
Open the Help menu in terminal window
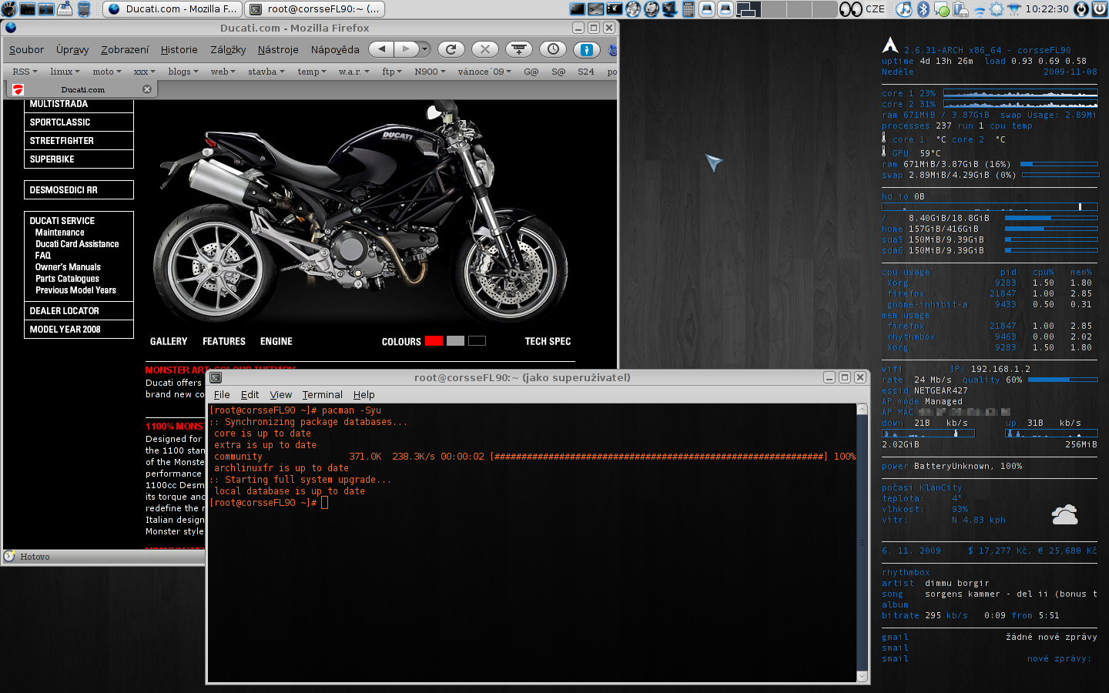click(x=364, y=394)
